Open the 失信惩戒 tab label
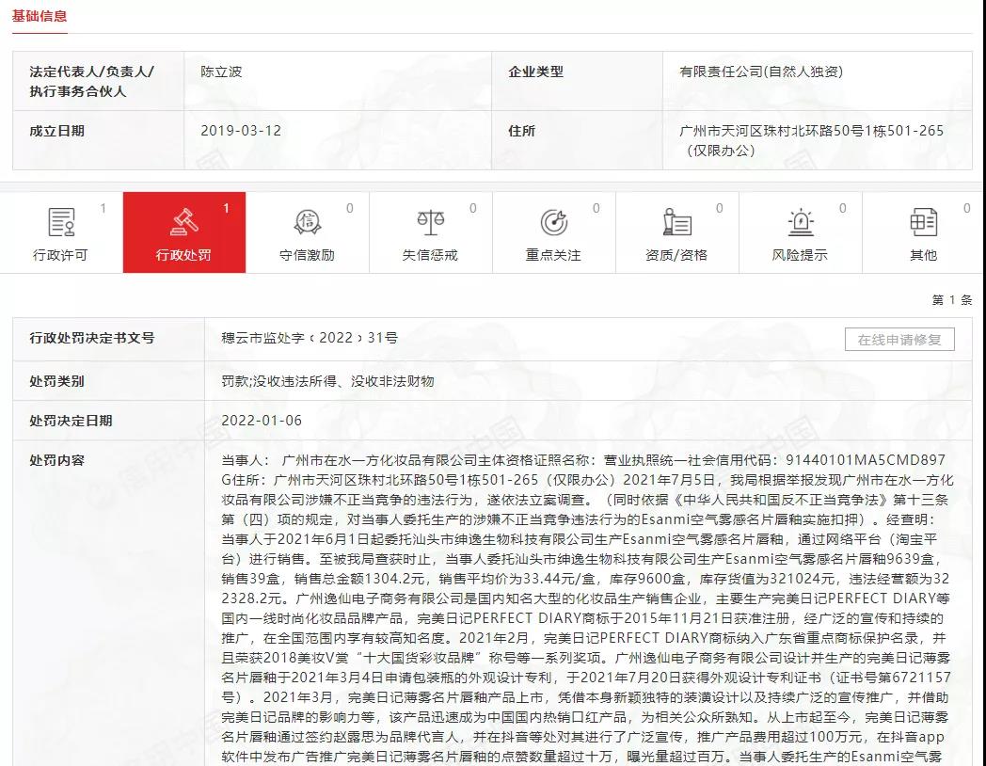 click(x=430, y=255)
